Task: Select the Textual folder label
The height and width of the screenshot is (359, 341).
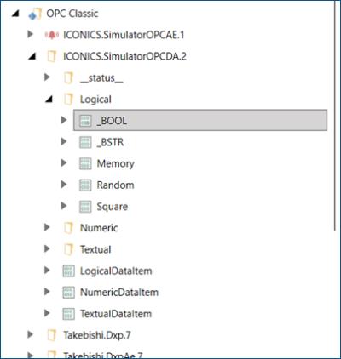Action: click(95, 249)
